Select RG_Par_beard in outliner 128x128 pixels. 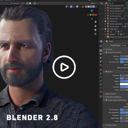(x=114, y=26)
